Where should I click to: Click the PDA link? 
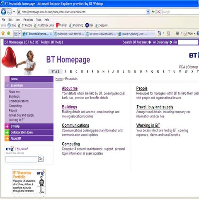click(182, 67)
